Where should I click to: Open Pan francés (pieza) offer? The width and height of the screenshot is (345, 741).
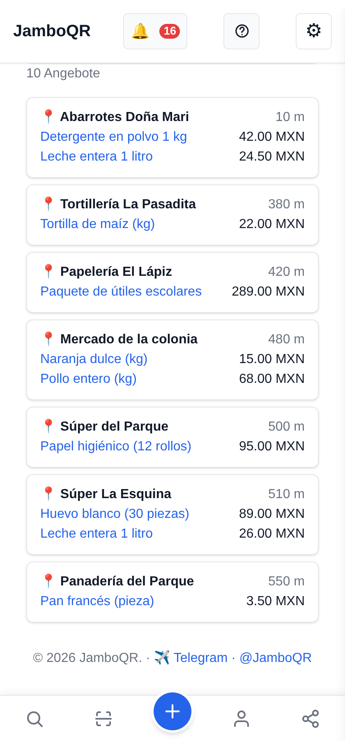tap(97, 601)
